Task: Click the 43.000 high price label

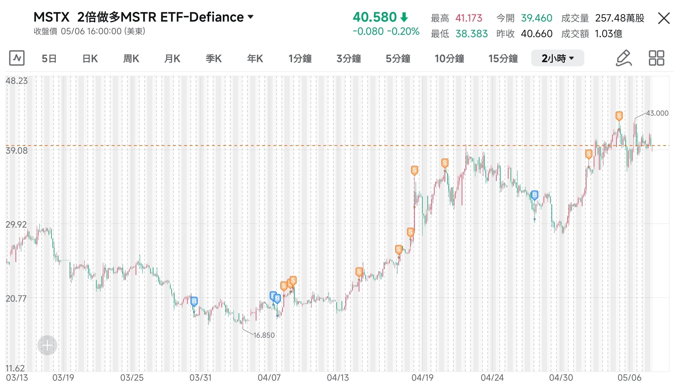Action: point(657,113)
